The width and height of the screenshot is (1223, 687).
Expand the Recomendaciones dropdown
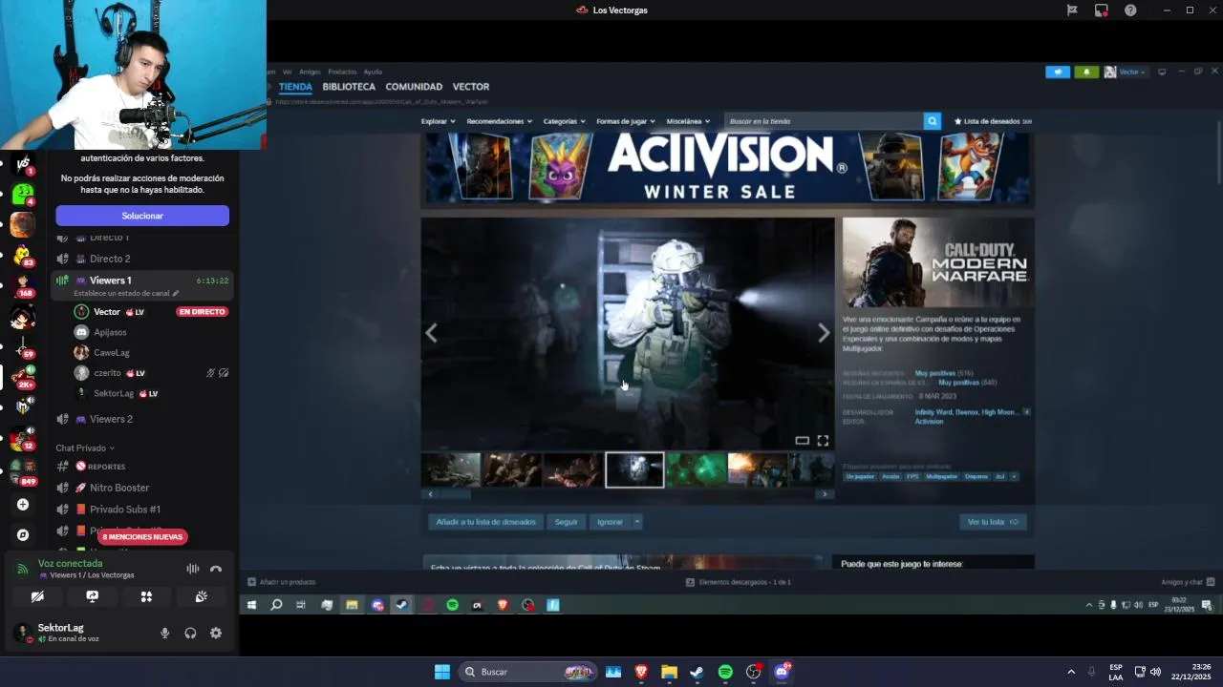[x=500, y=121]
